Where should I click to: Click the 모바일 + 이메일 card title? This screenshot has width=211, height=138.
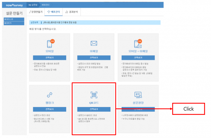(x=138, y=51)
